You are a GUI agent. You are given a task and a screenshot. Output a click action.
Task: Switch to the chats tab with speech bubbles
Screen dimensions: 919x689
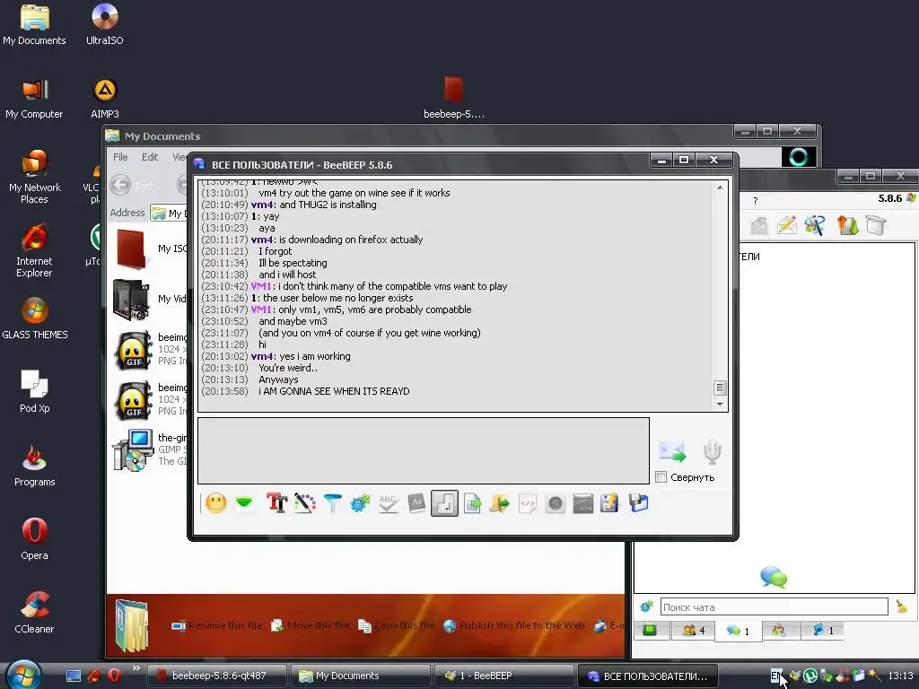(738, 631)
